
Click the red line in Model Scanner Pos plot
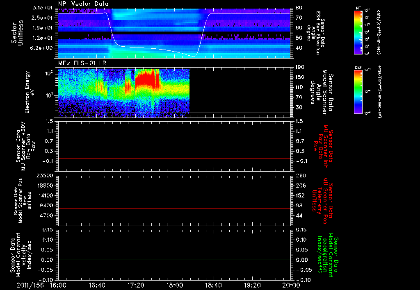[x=174, y=208]
